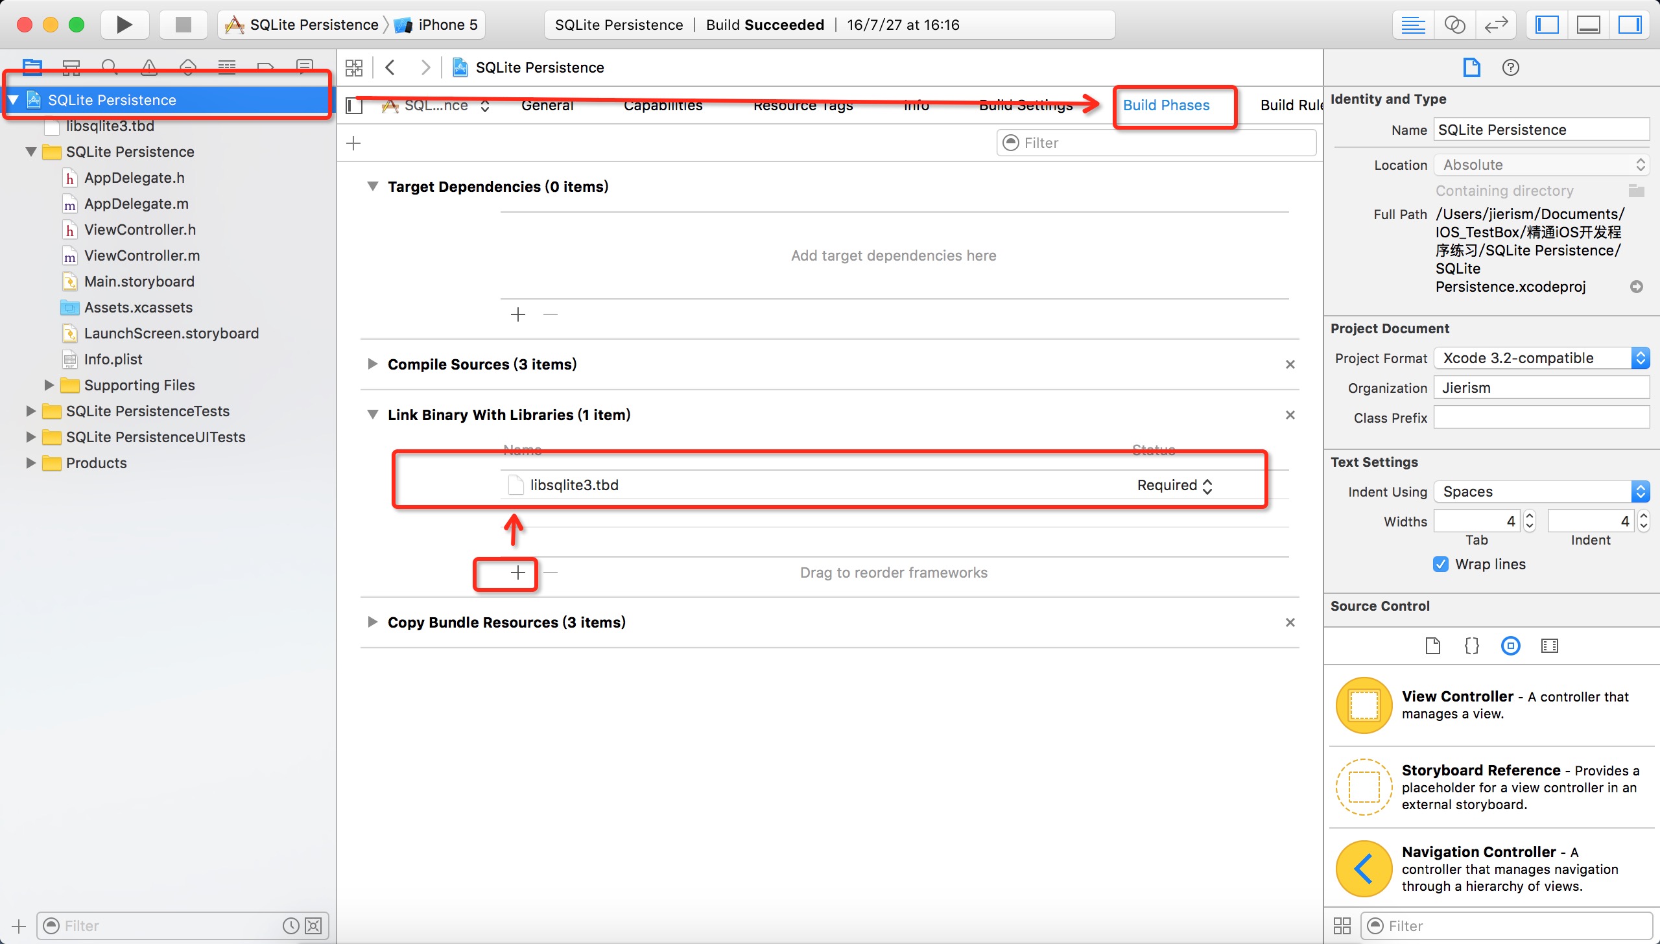
Task: Open the Project Format dropdown
Action: tap(1542, 358)
